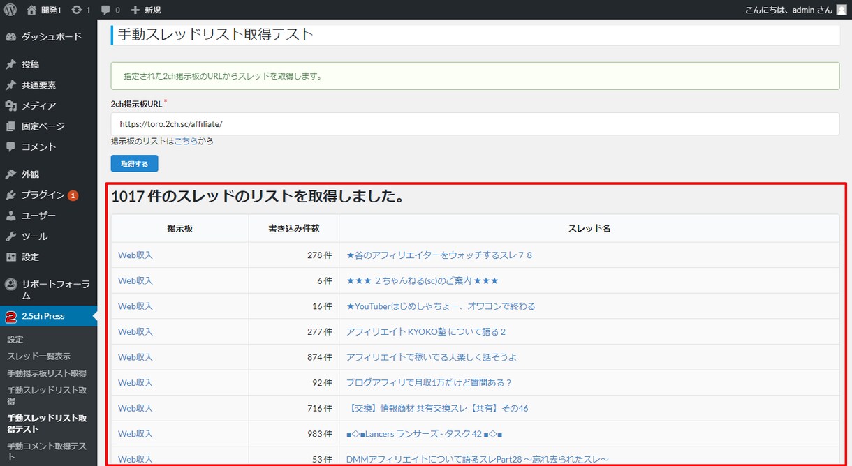Click the コメント bubble icon in sidebar

click(x=10, y=147)
